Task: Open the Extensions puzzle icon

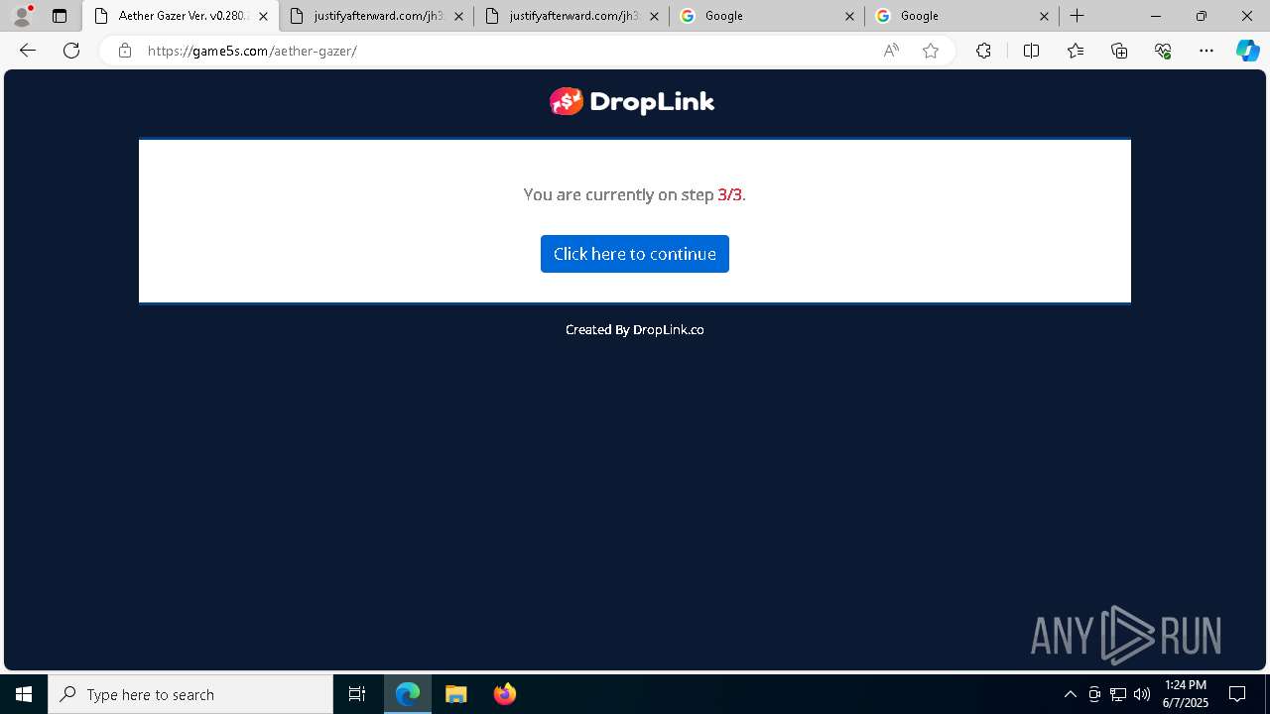Action: pyautogui.click(x=983, y=51)
